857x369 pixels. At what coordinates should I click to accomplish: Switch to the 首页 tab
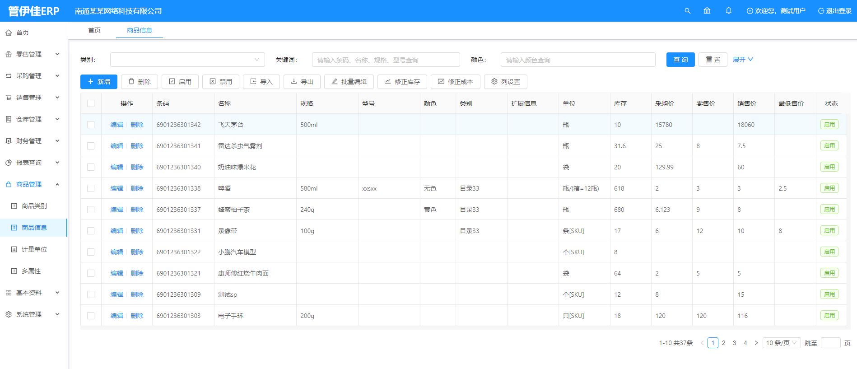coord(94,30)
